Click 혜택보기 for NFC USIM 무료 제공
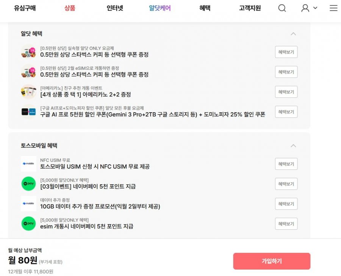341x276 pixels. [286, 164]
